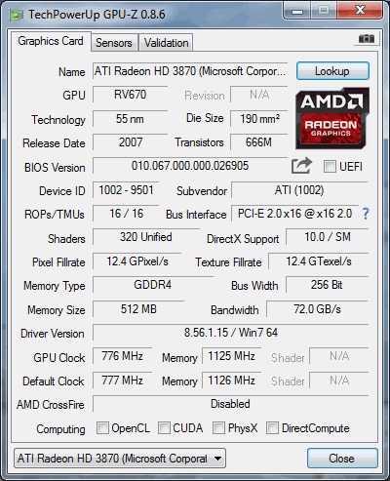Click the Shaders value 320 Unified
The height and width of the screenshot is (481, 390).
(x=146, y=237)
